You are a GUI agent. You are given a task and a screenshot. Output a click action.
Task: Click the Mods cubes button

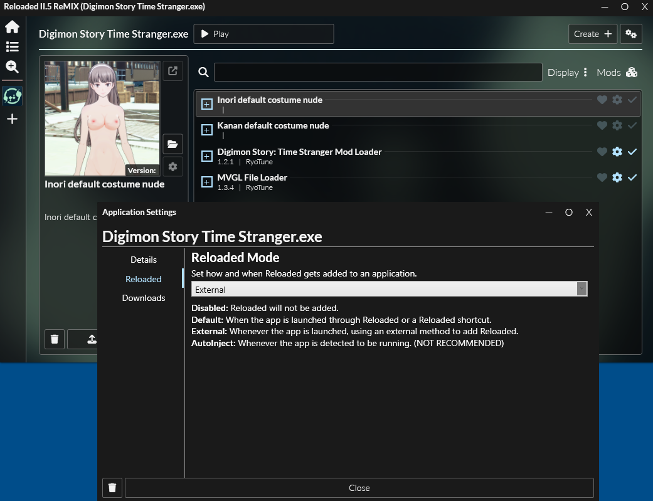click(x=617, y=73)
